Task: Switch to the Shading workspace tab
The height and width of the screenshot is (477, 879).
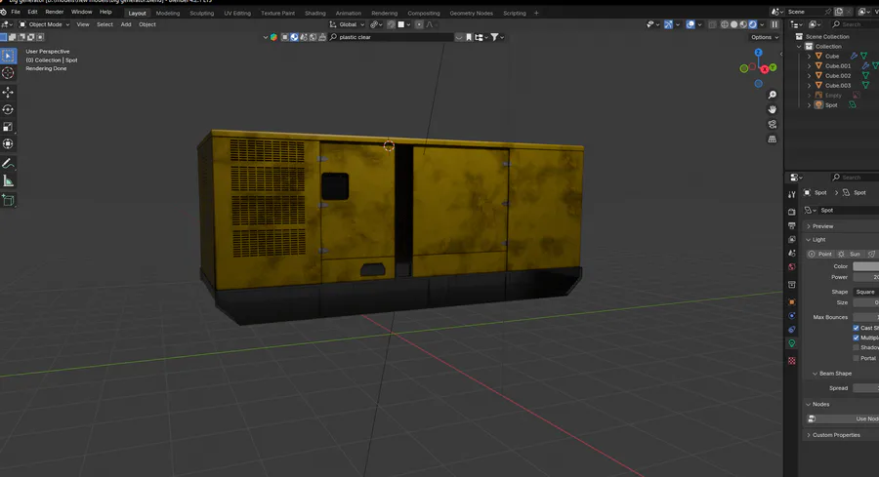Action: click(x=315, y=13)
